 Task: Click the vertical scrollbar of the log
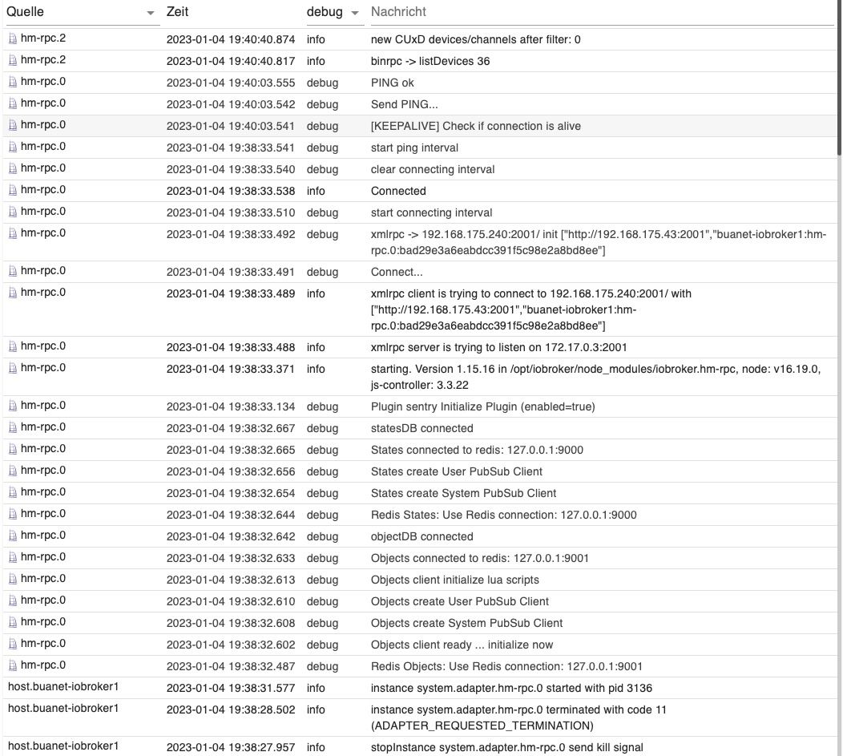point(839,80)
